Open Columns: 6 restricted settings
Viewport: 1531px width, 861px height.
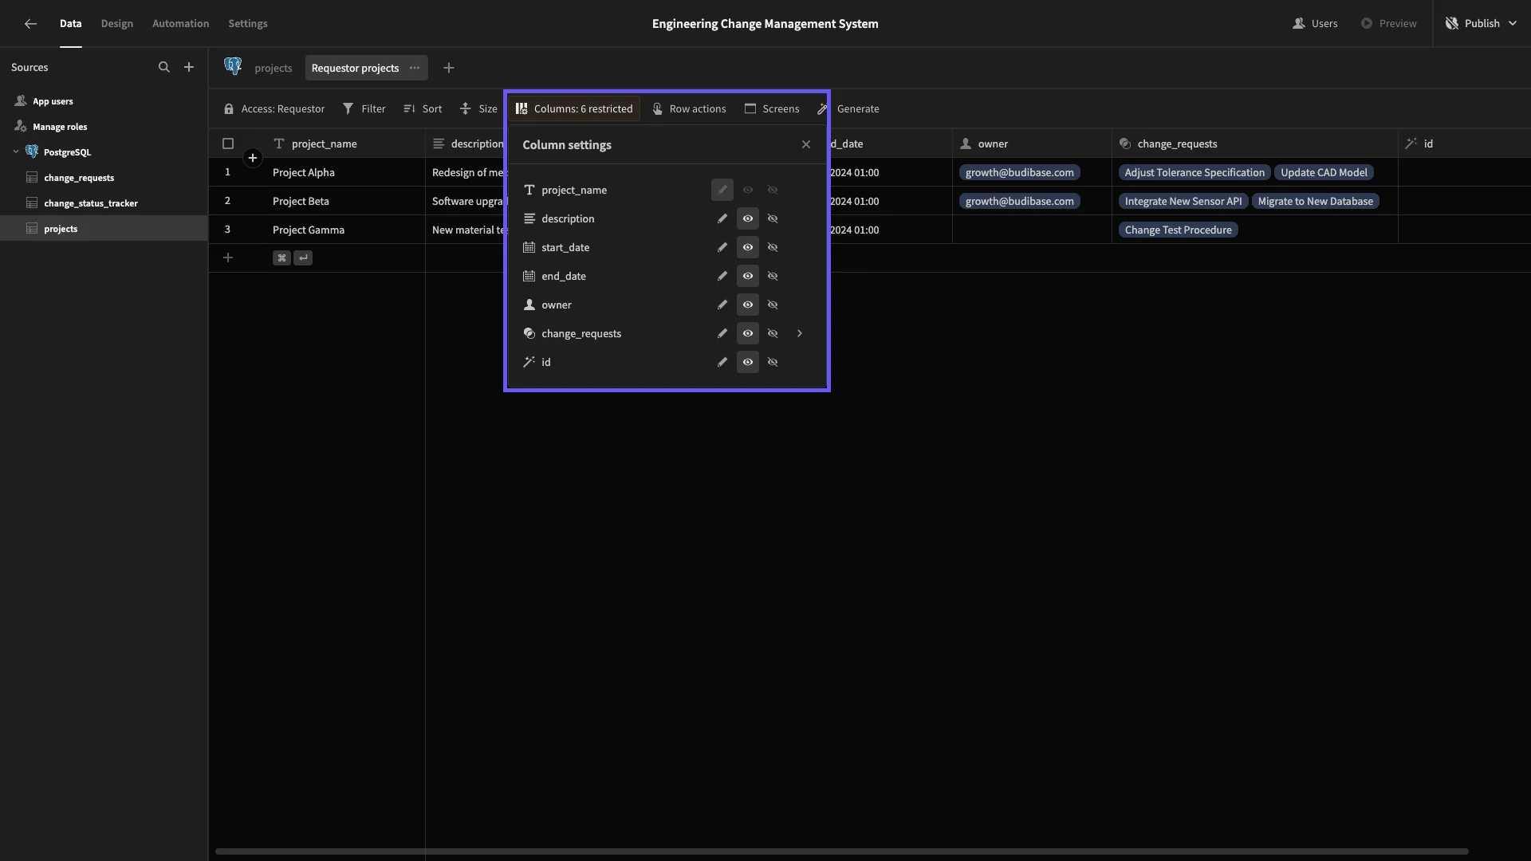(x=574, y=108)
